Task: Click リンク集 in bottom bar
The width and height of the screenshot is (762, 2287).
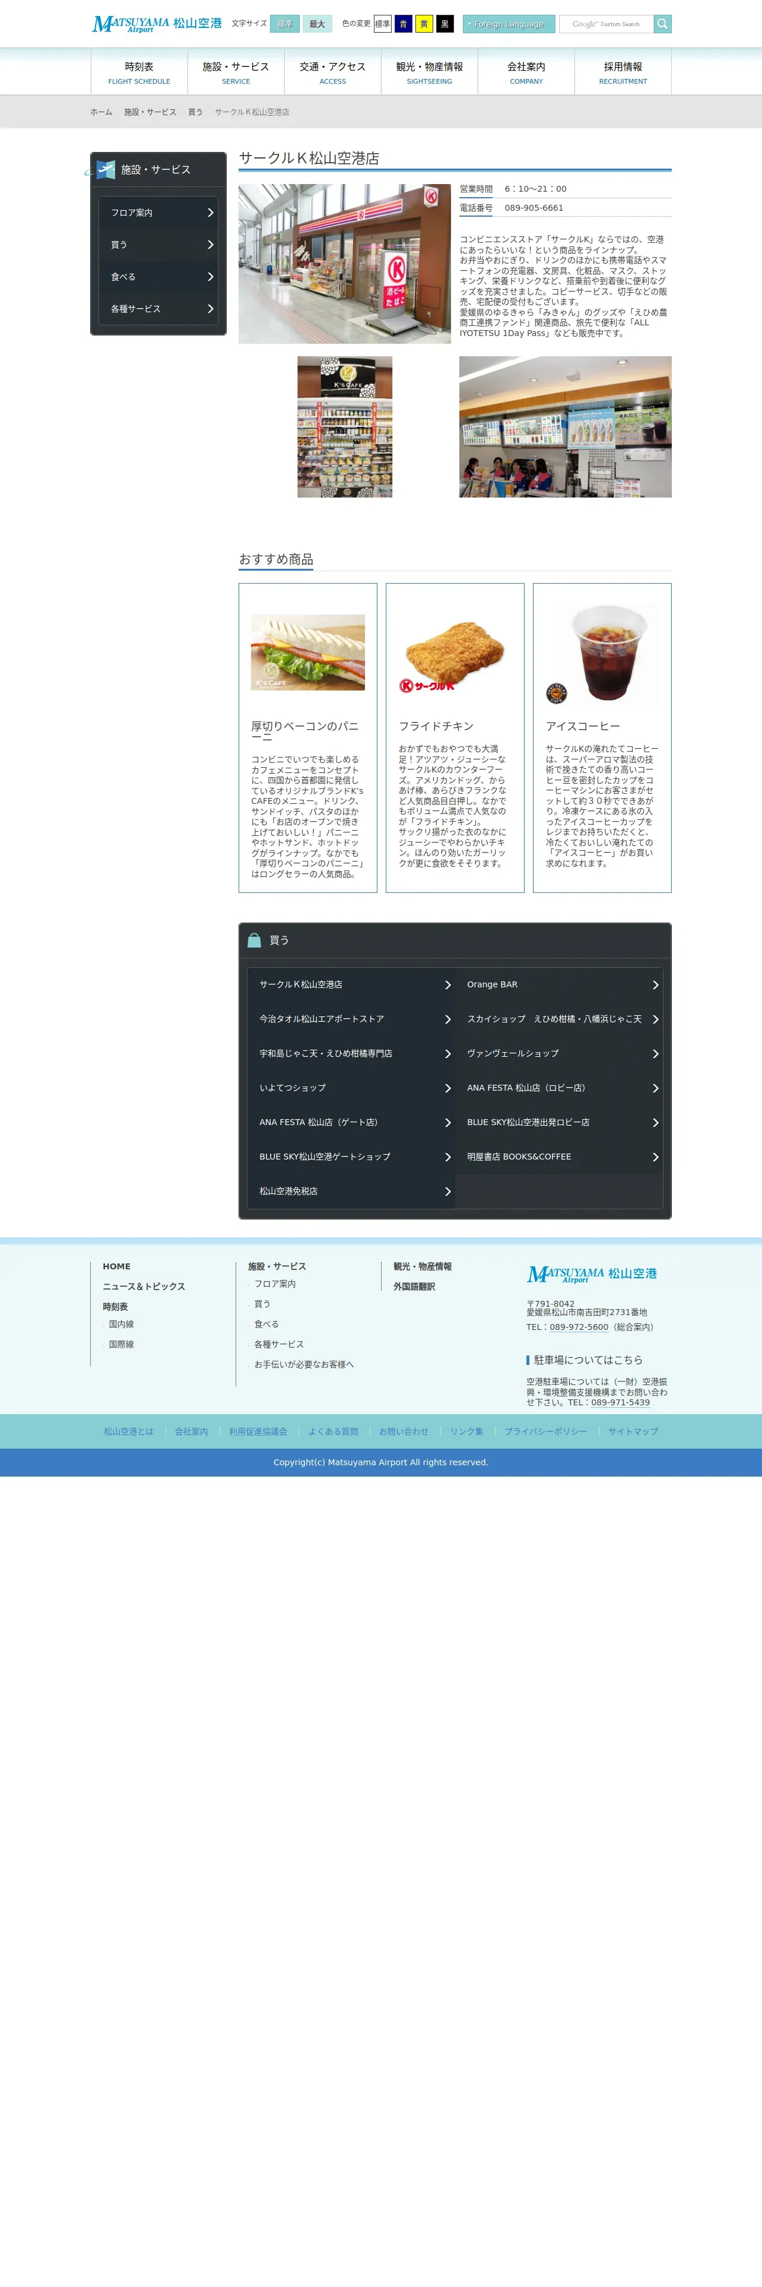Action: point(466,1431)
